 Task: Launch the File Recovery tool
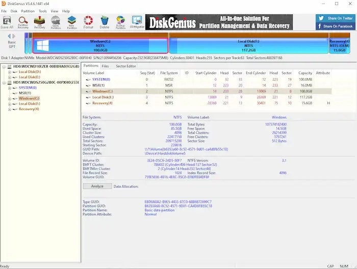coord(39,22)
